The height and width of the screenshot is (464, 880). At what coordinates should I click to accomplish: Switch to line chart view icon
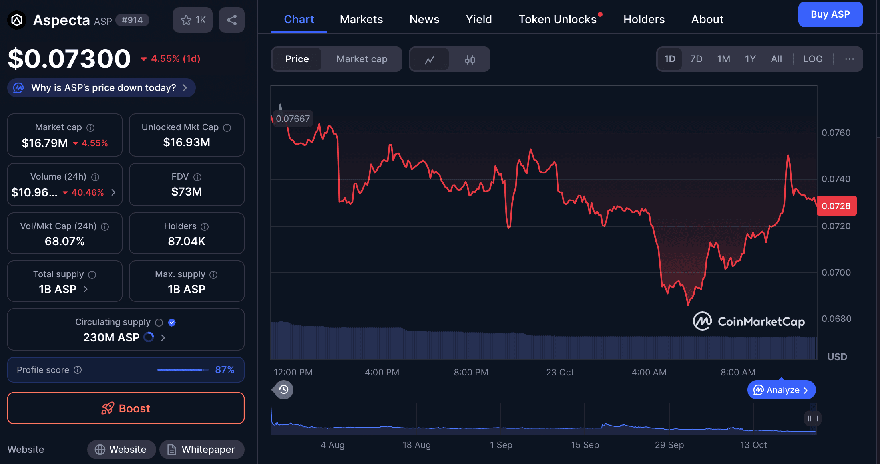coord(430,59)
